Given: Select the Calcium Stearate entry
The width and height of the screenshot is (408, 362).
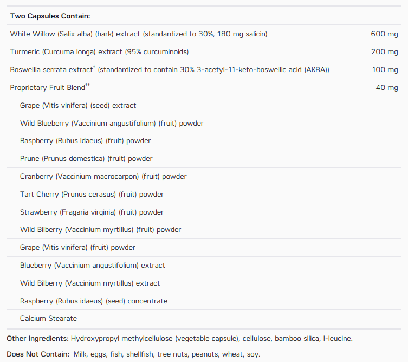Looking at the screenshot, I should [x=48, y=319].
